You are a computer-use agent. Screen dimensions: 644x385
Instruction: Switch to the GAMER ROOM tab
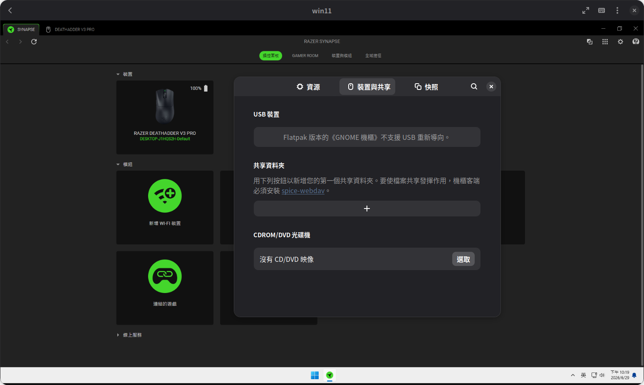click(x=305, y=56)
